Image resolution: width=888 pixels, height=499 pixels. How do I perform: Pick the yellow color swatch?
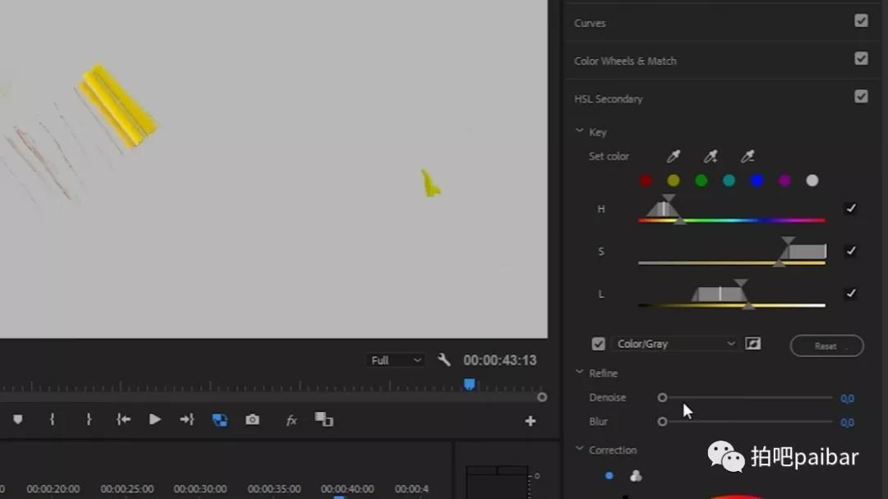(673, 181)
